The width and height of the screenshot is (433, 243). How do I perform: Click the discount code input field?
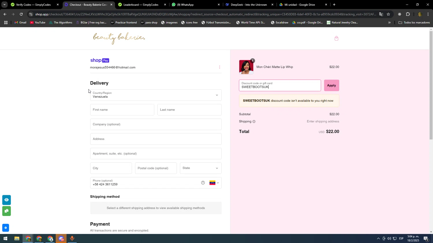click(280, 86)
